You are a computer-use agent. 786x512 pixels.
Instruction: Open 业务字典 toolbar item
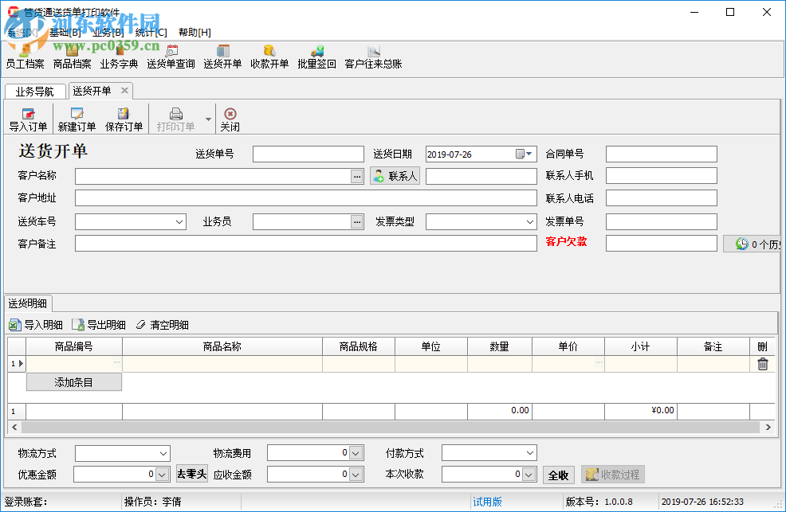point(119,57)
